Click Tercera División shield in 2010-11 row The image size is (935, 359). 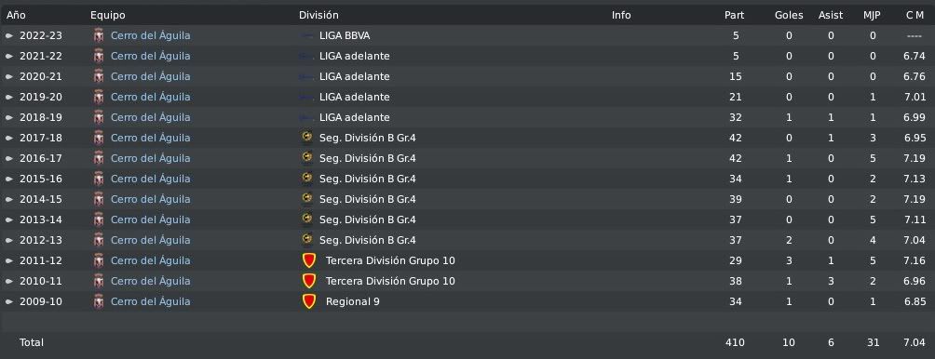(308, 281)
